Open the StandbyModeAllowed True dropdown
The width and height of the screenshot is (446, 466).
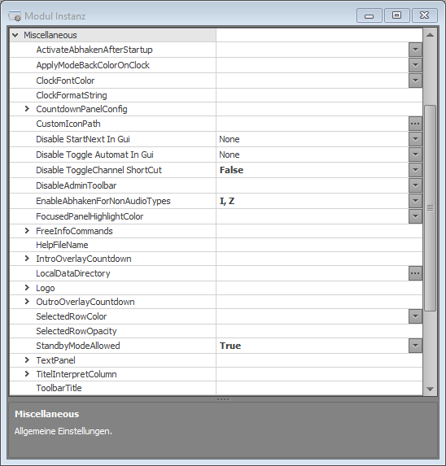click(415, 346)
